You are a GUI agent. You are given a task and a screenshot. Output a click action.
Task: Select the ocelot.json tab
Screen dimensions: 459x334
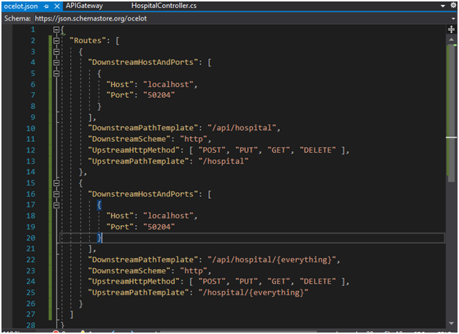coord(20,6)
